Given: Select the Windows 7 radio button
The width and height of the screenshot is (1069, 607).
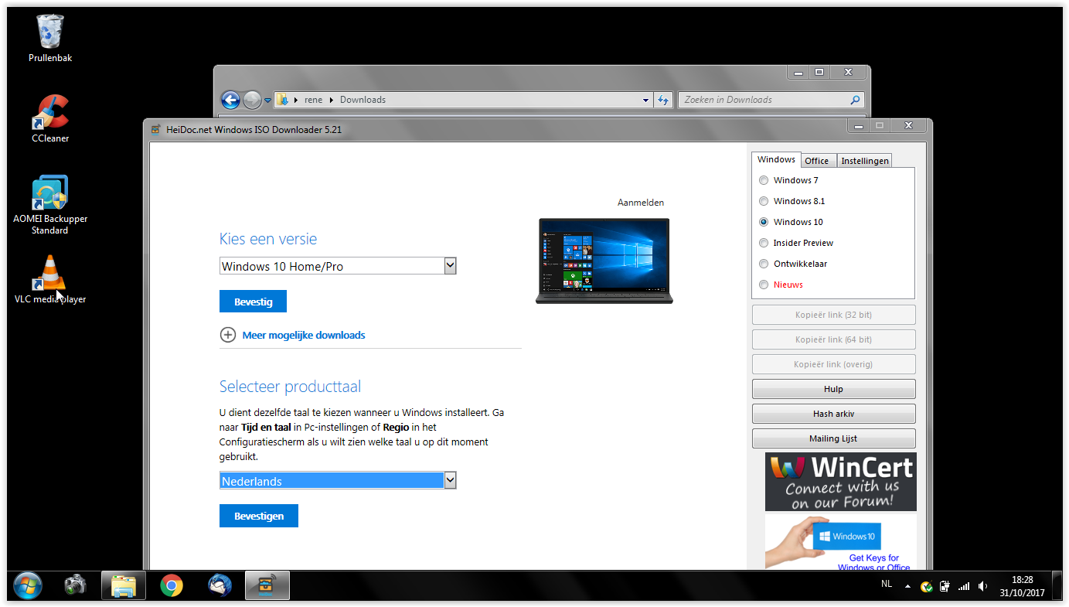Looking at the screenshot, I should pos(764,180).
